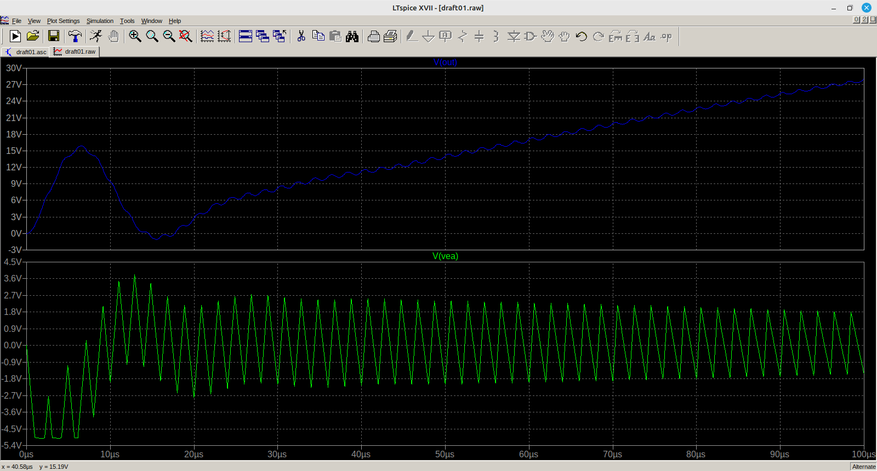
Task: Tile windows horizontally with the toolbar icon
Action: click(246, 36)
